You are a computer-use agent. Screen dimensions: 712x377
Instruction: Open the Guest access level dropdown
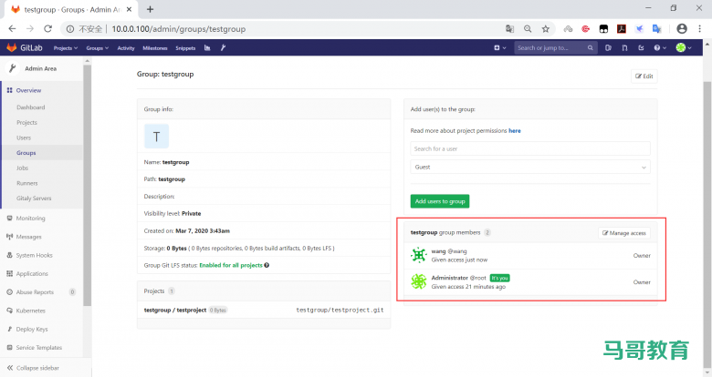point(530,167)
